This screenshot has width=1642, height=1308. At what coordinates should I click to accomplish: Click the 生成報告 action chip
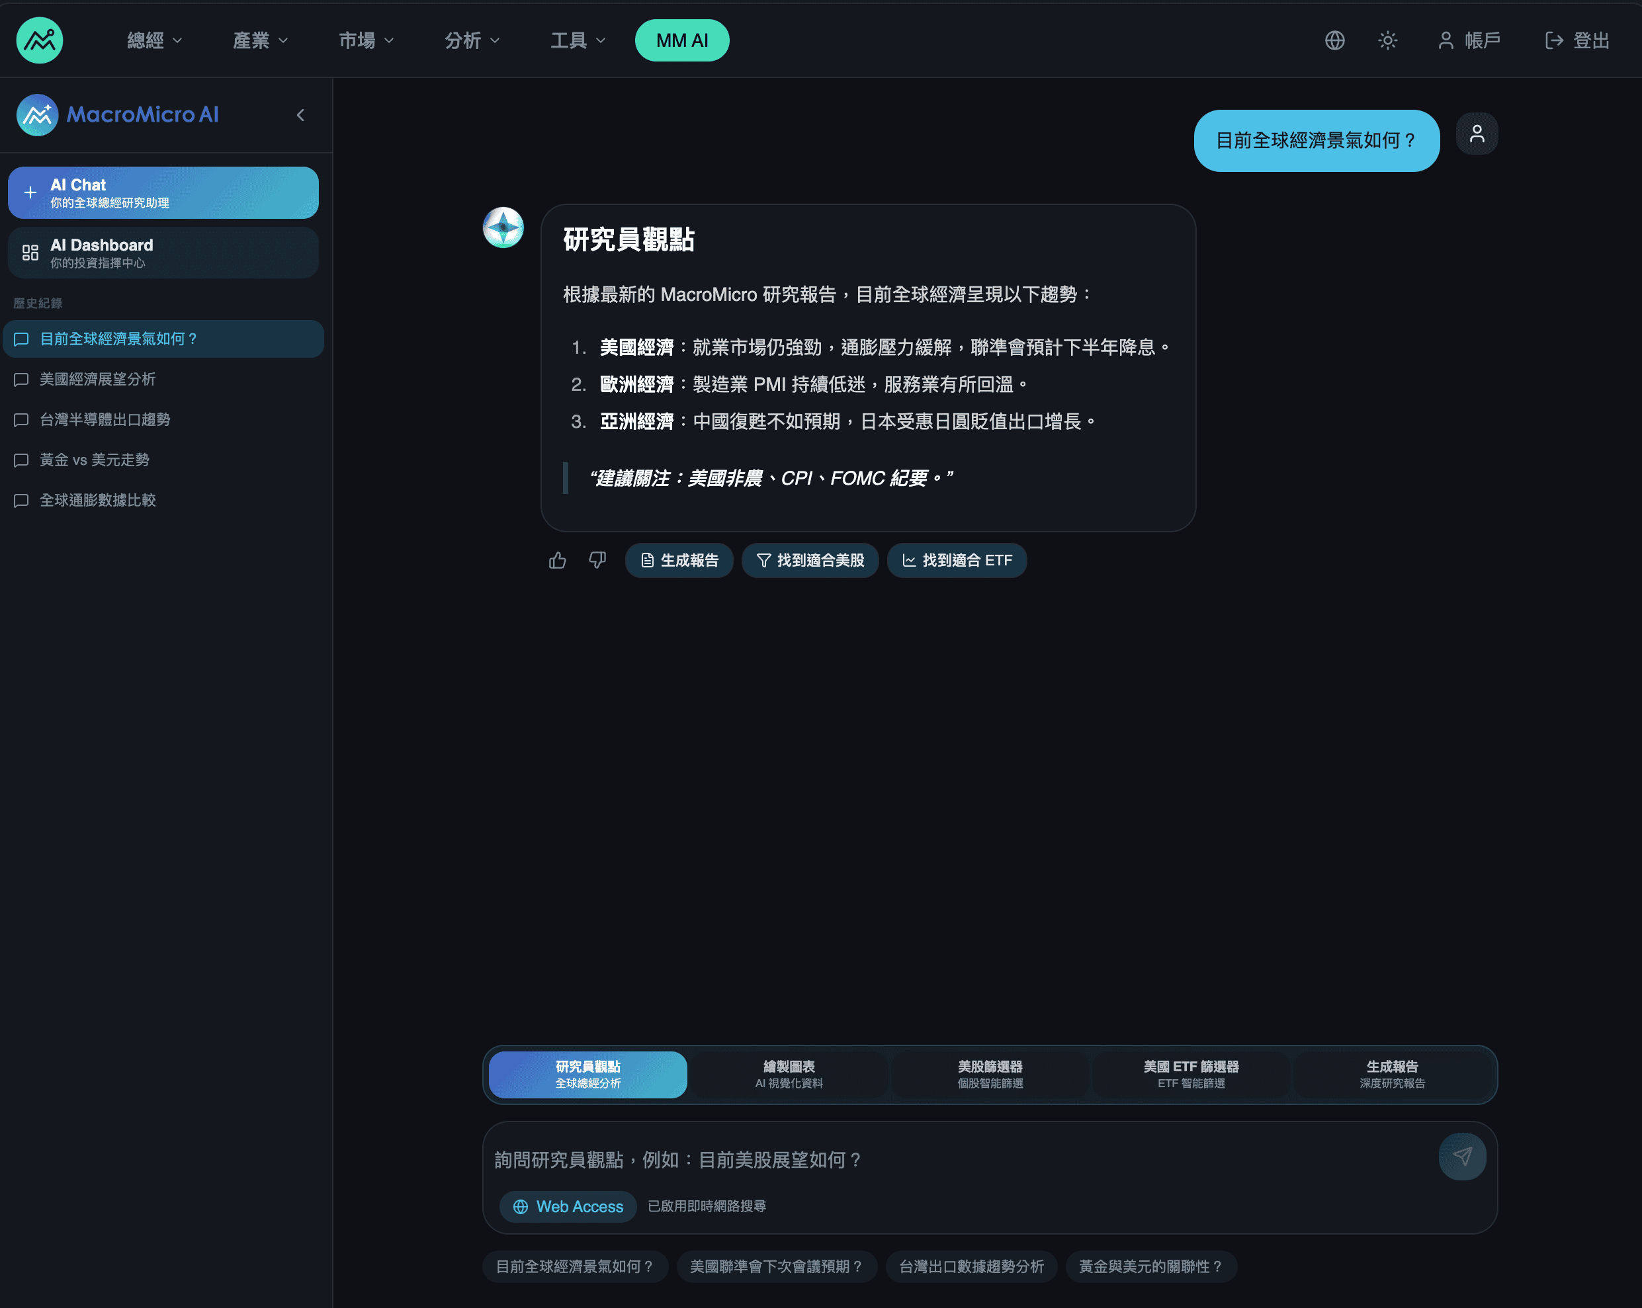[x=679, y=561]
